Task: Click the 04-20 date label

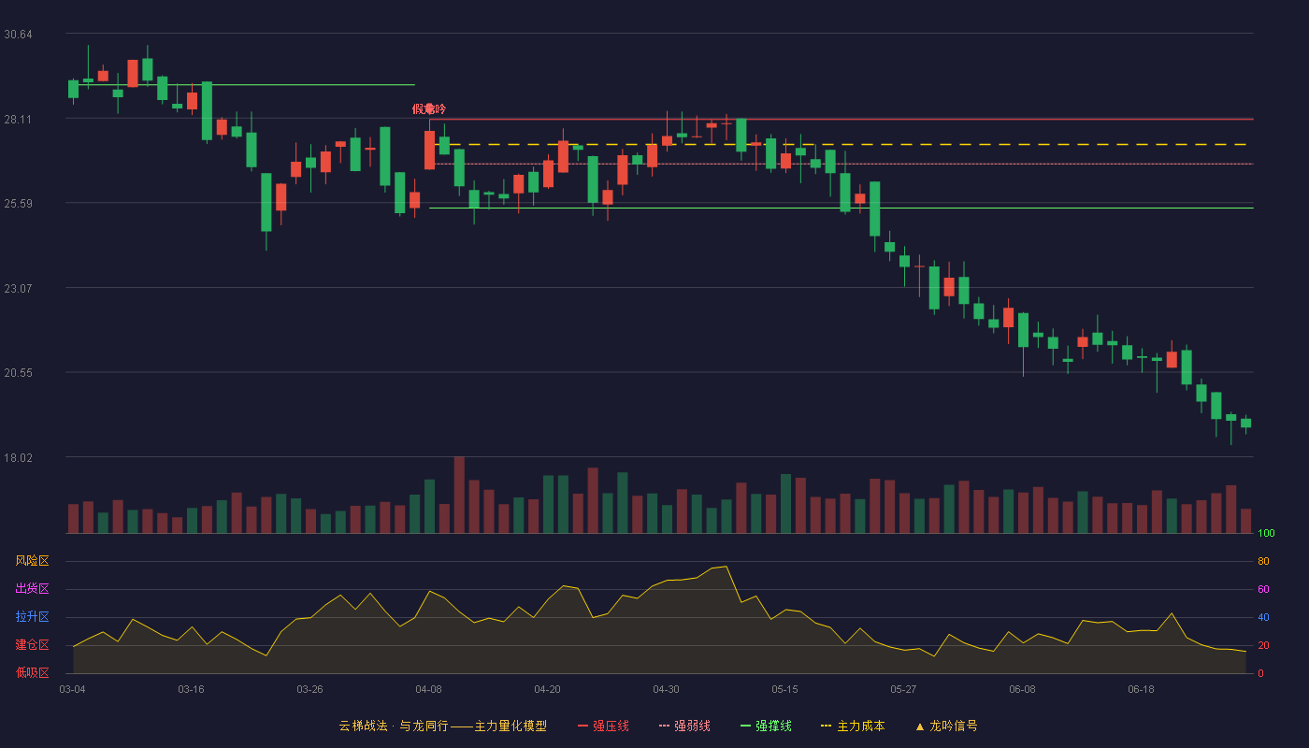Action: 547,689
